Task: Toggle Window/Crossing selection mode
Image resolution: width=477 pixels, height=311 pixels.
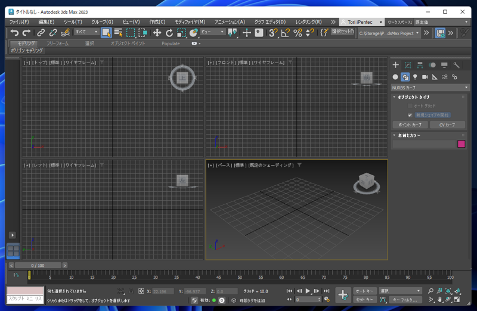Action: [143, 33]
